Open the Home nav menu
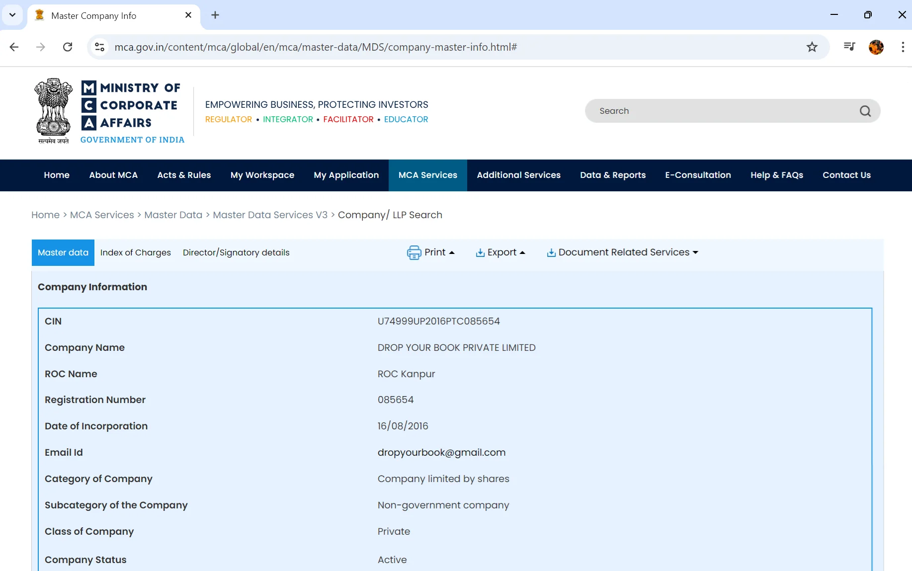Image resolution: width=912 pixels, height=571 pixels. click(57, 175)
